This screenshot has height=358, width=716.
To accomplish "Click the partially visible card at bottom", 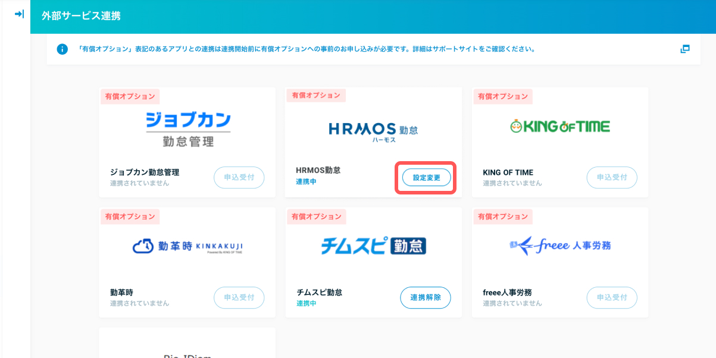I will [x=187, y=345].
